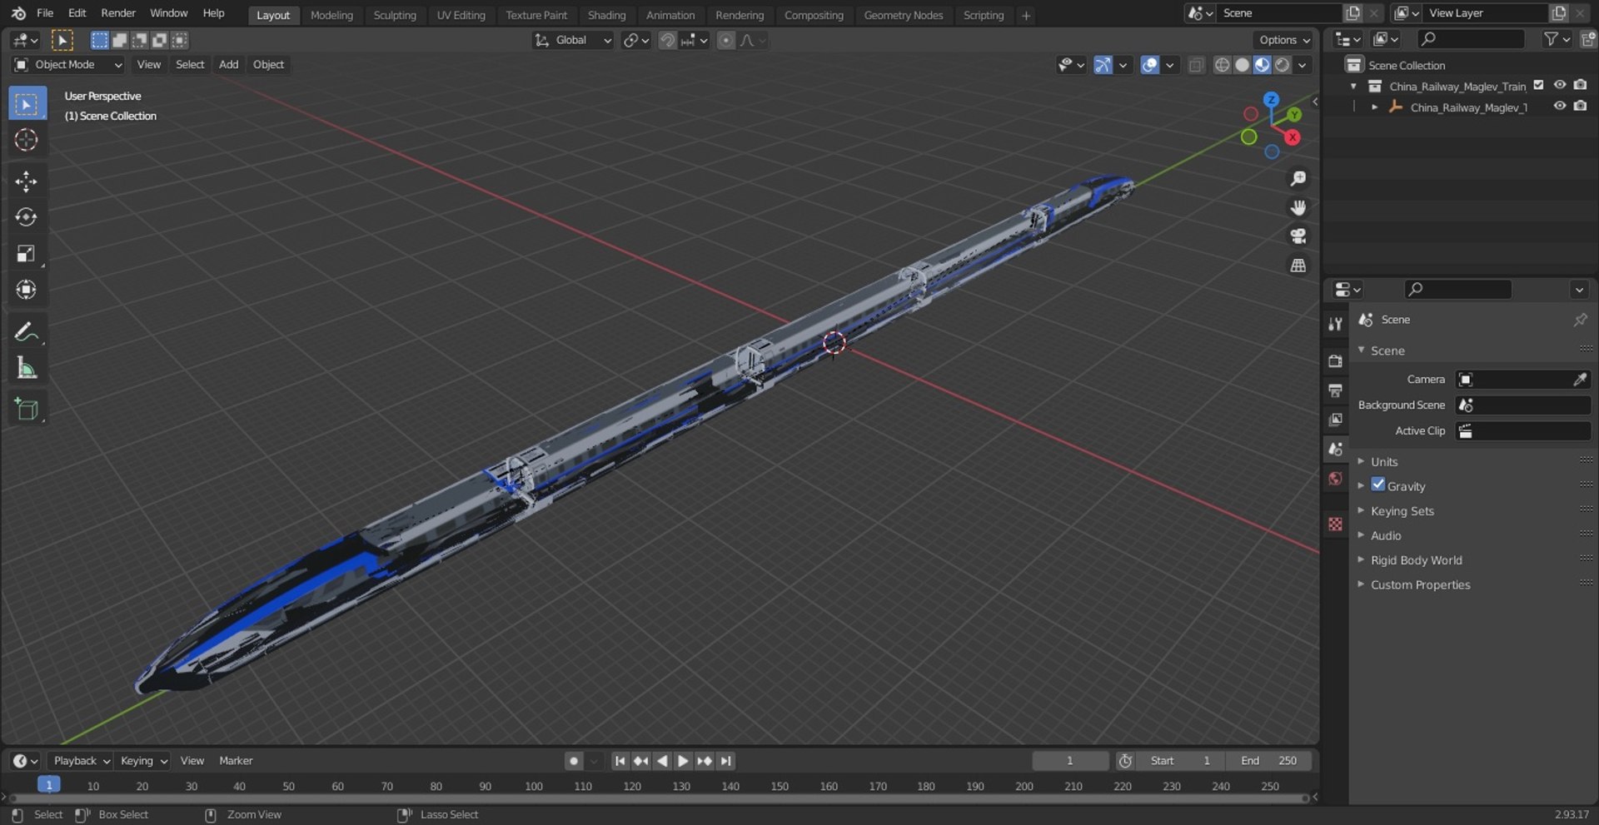Viewport: 1599px width, 825px height.
Task: Expand the Units panel
Action: (x=1385, y=461)
